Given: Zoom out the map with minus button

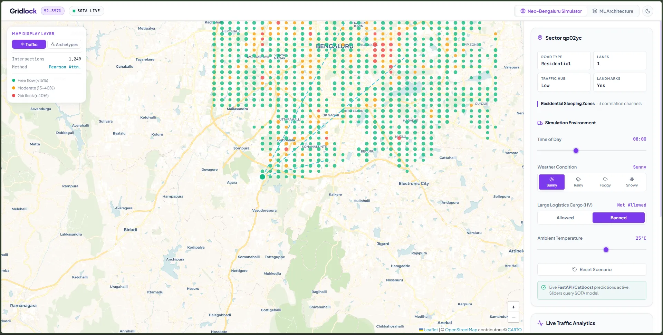Looking at the screenshot, I should click(513, 317).
